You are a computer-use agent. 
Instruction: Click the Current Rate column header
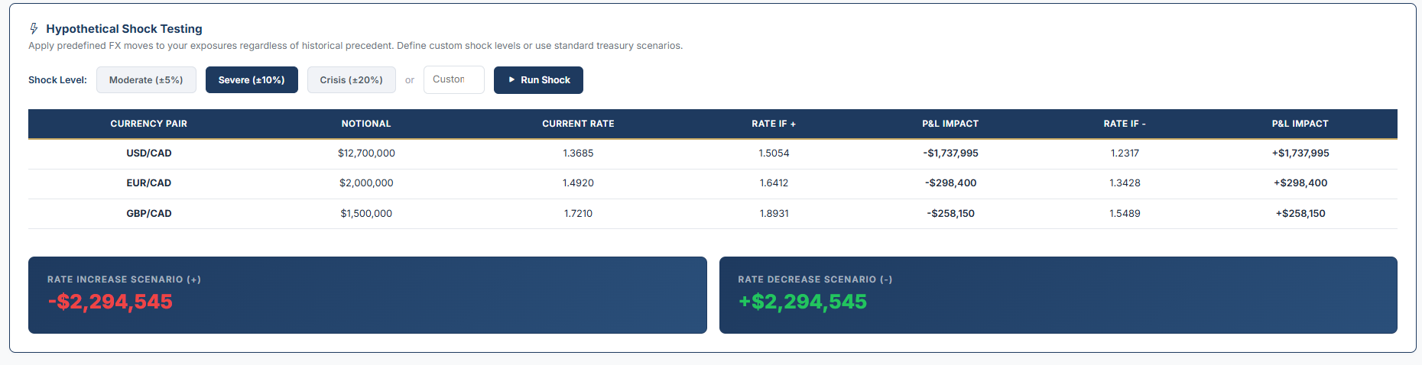578,124
